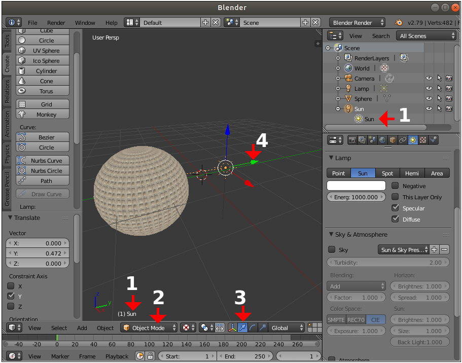Toggle renderability of the Lamp object
The image size is (462, 363).
(x=449, y=88)
